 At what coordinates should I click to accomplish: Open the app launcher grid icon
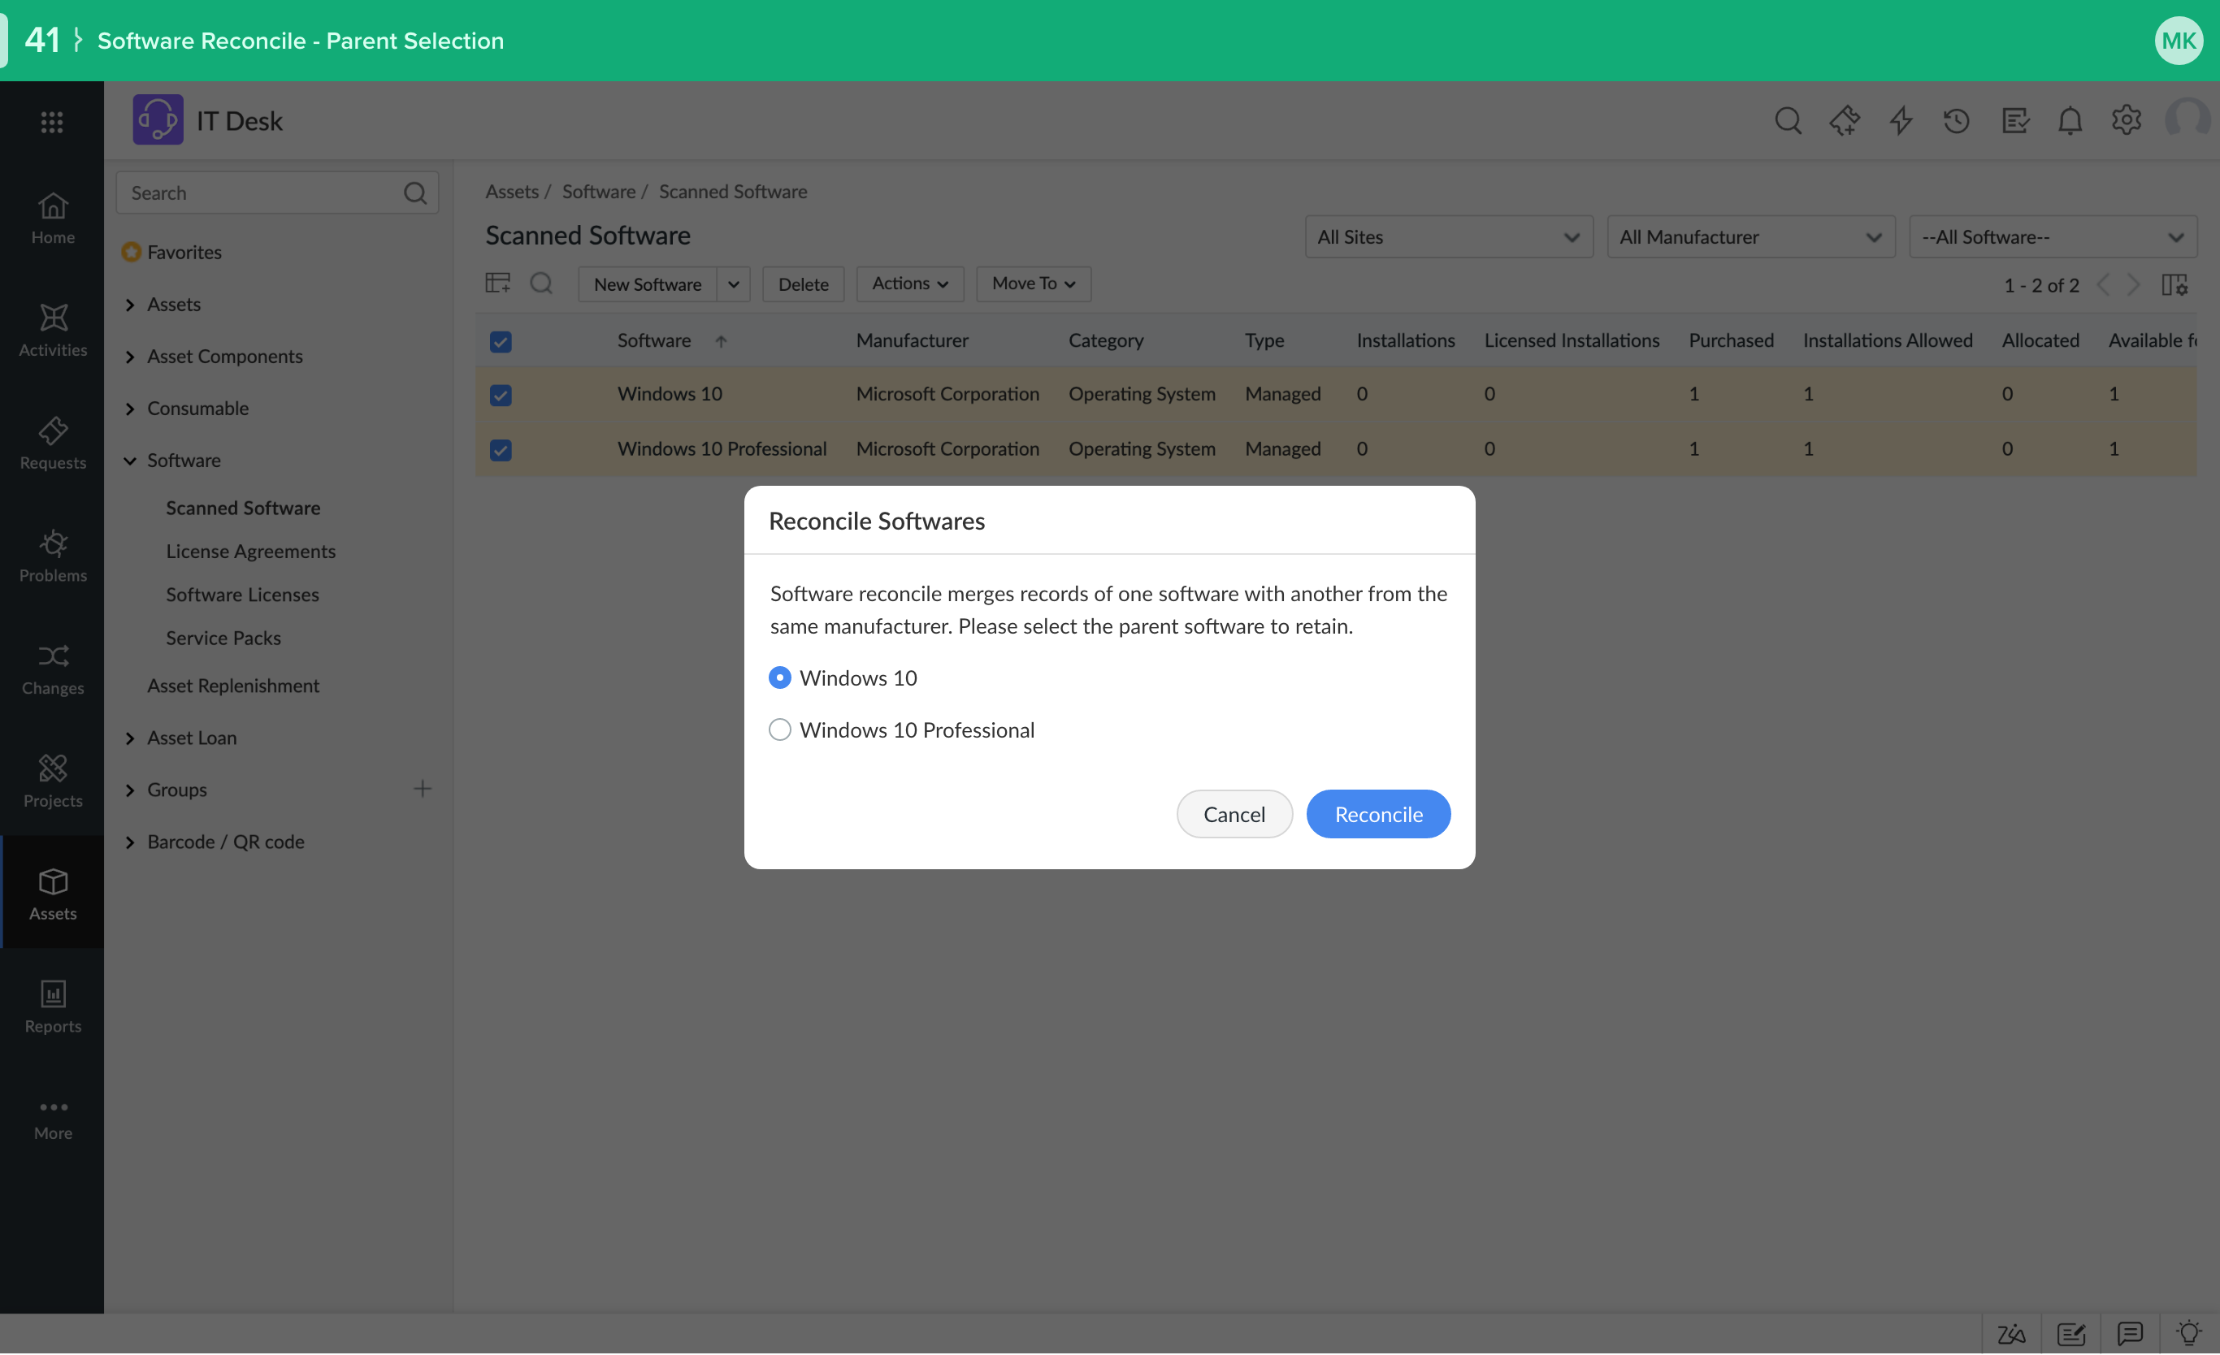51,122
